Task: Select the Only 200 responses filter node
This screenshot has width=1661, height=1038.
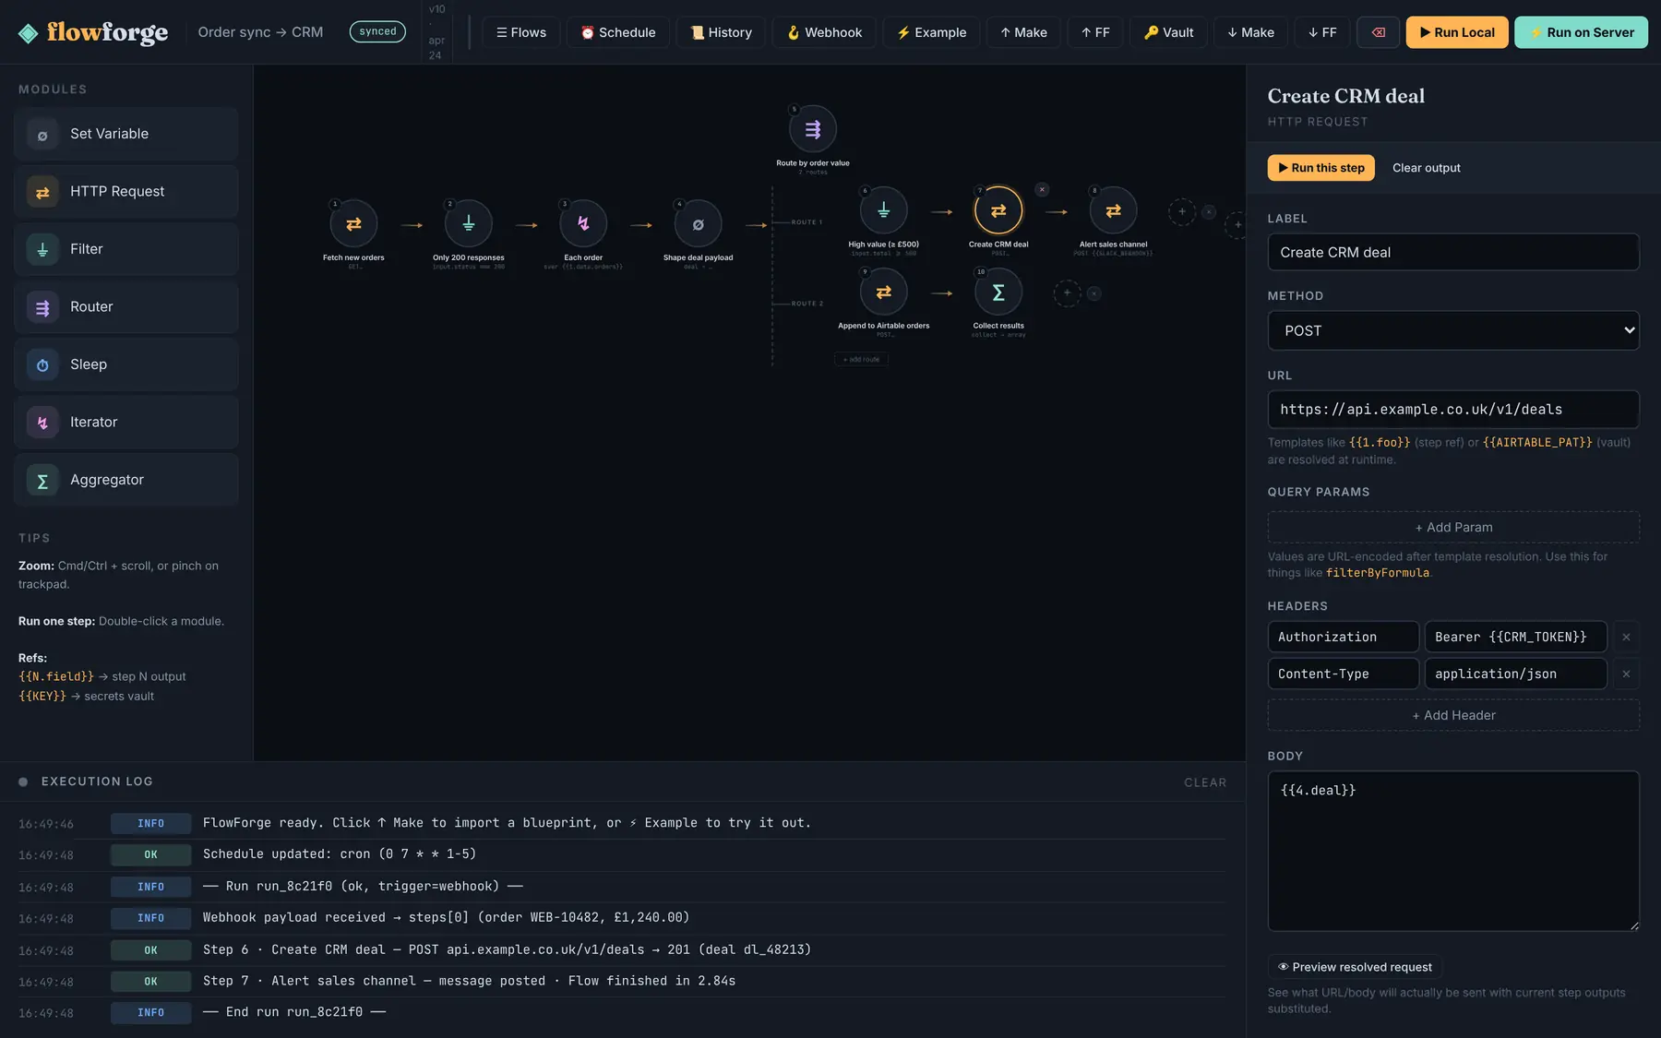Action: [469, 224]
